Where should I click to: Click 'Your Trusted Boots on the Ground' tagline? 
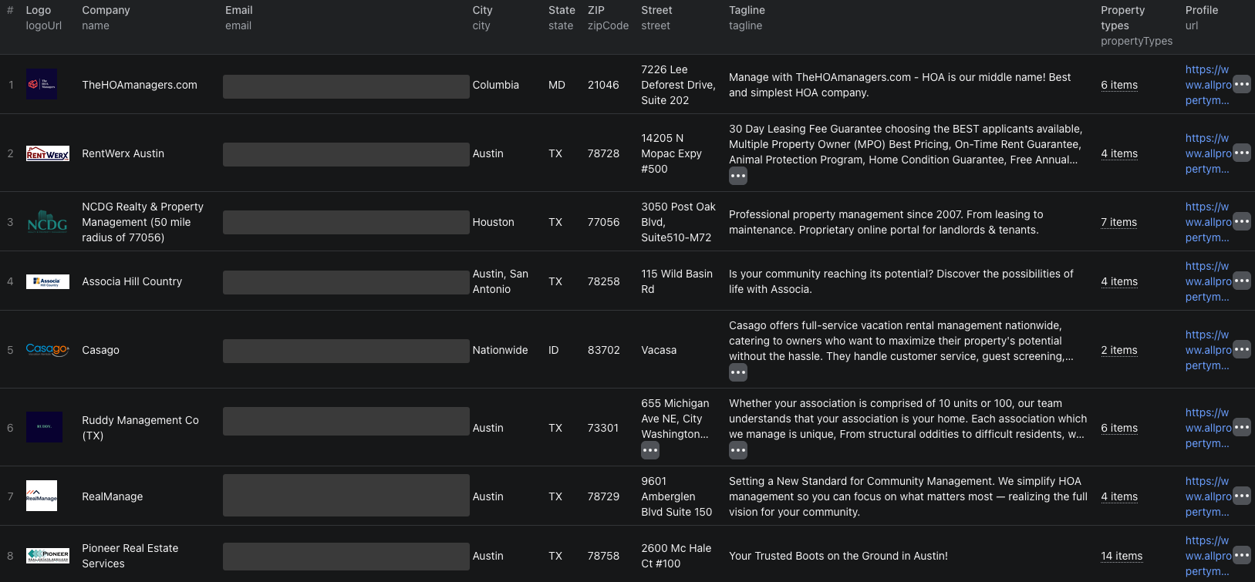click(x=838, y=556)
